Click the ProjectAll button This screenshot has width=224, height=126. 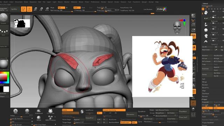click(x=207, y=102)
